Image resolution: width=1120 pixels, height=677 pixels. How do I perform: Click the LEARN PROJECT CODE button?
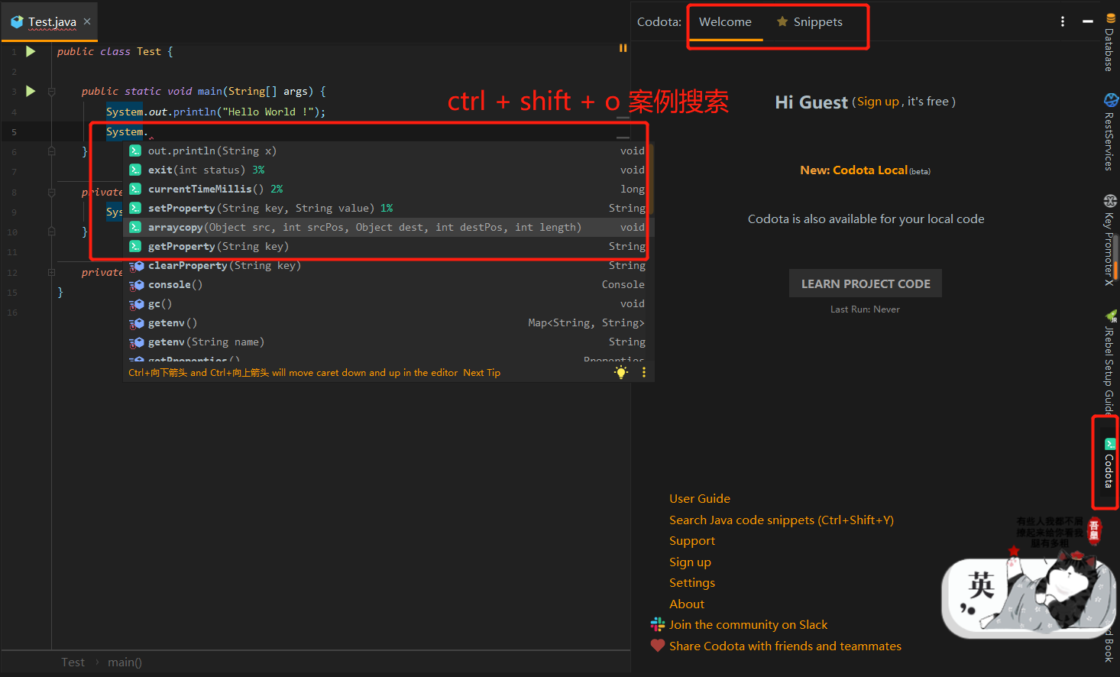click(866, 283)
